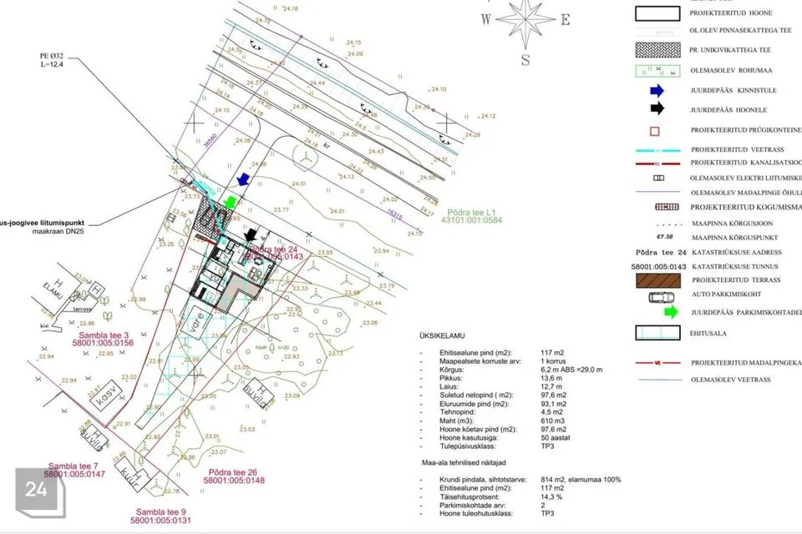Click the hatched paving pattern in the legend
802x534 pixels.
tap(657, 50)
